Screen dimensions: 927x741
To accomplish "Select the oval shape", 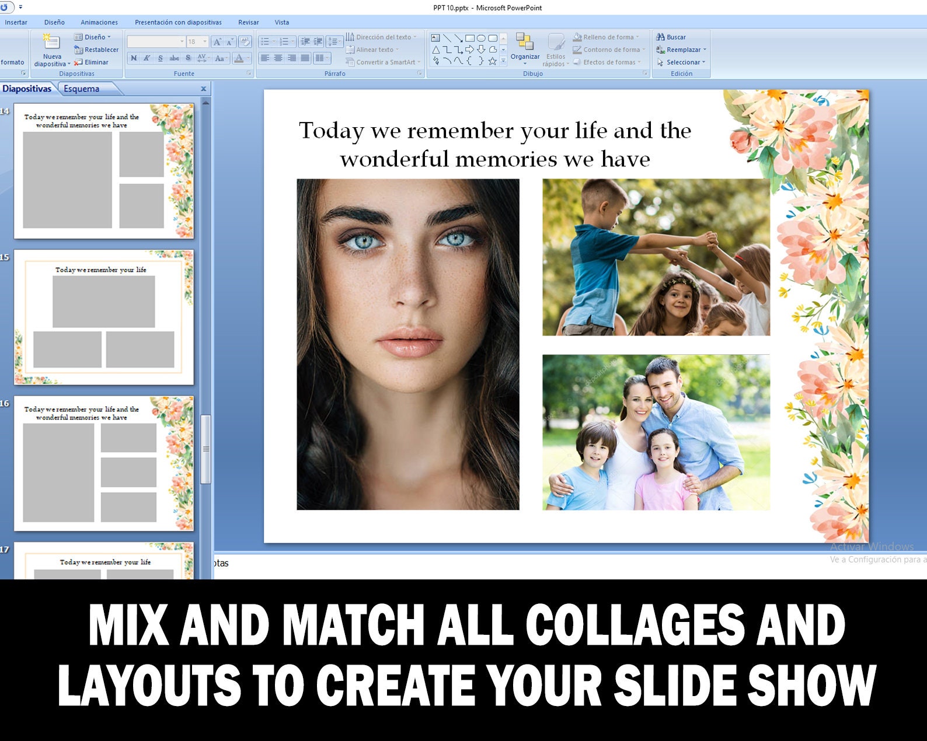I will [x=481, y=38].
